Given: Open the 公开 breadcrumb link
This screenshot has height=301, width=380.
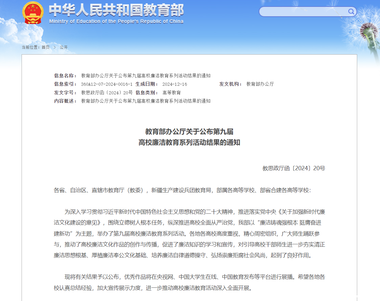Looking at the screenshot, I should tap(64, 47).
